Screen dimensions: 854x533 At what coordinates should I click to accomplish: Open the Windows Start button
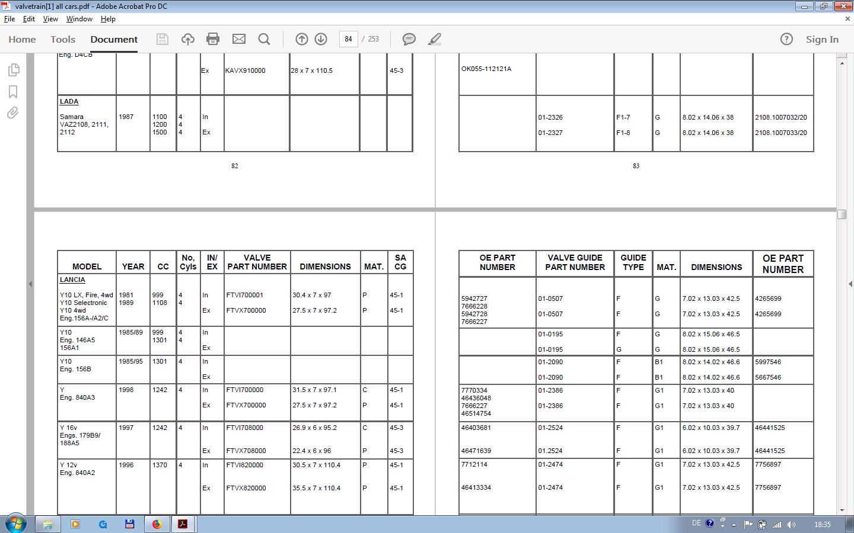[x=16, y=524]
